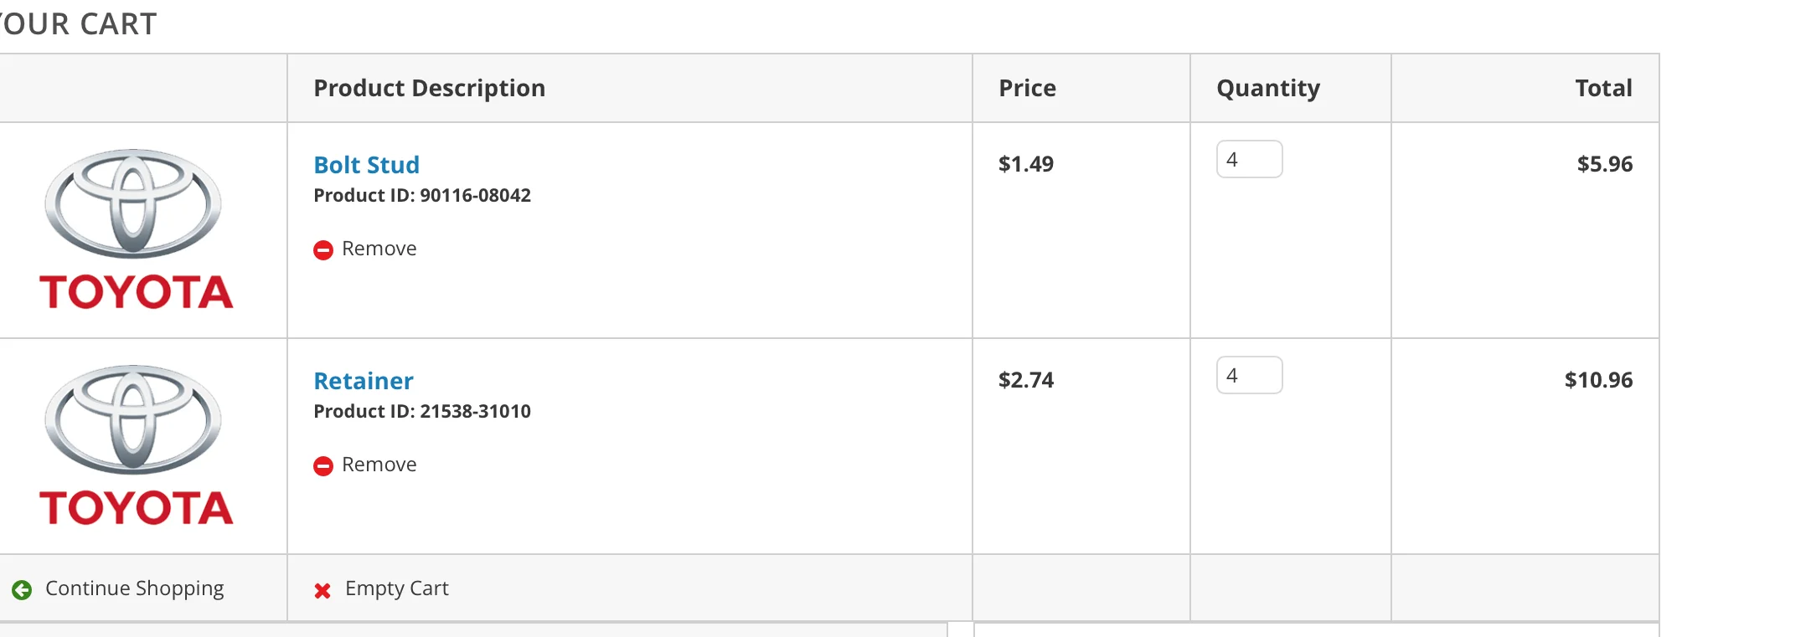Click the red X Empty Cart icon

[x=322, y=591]
